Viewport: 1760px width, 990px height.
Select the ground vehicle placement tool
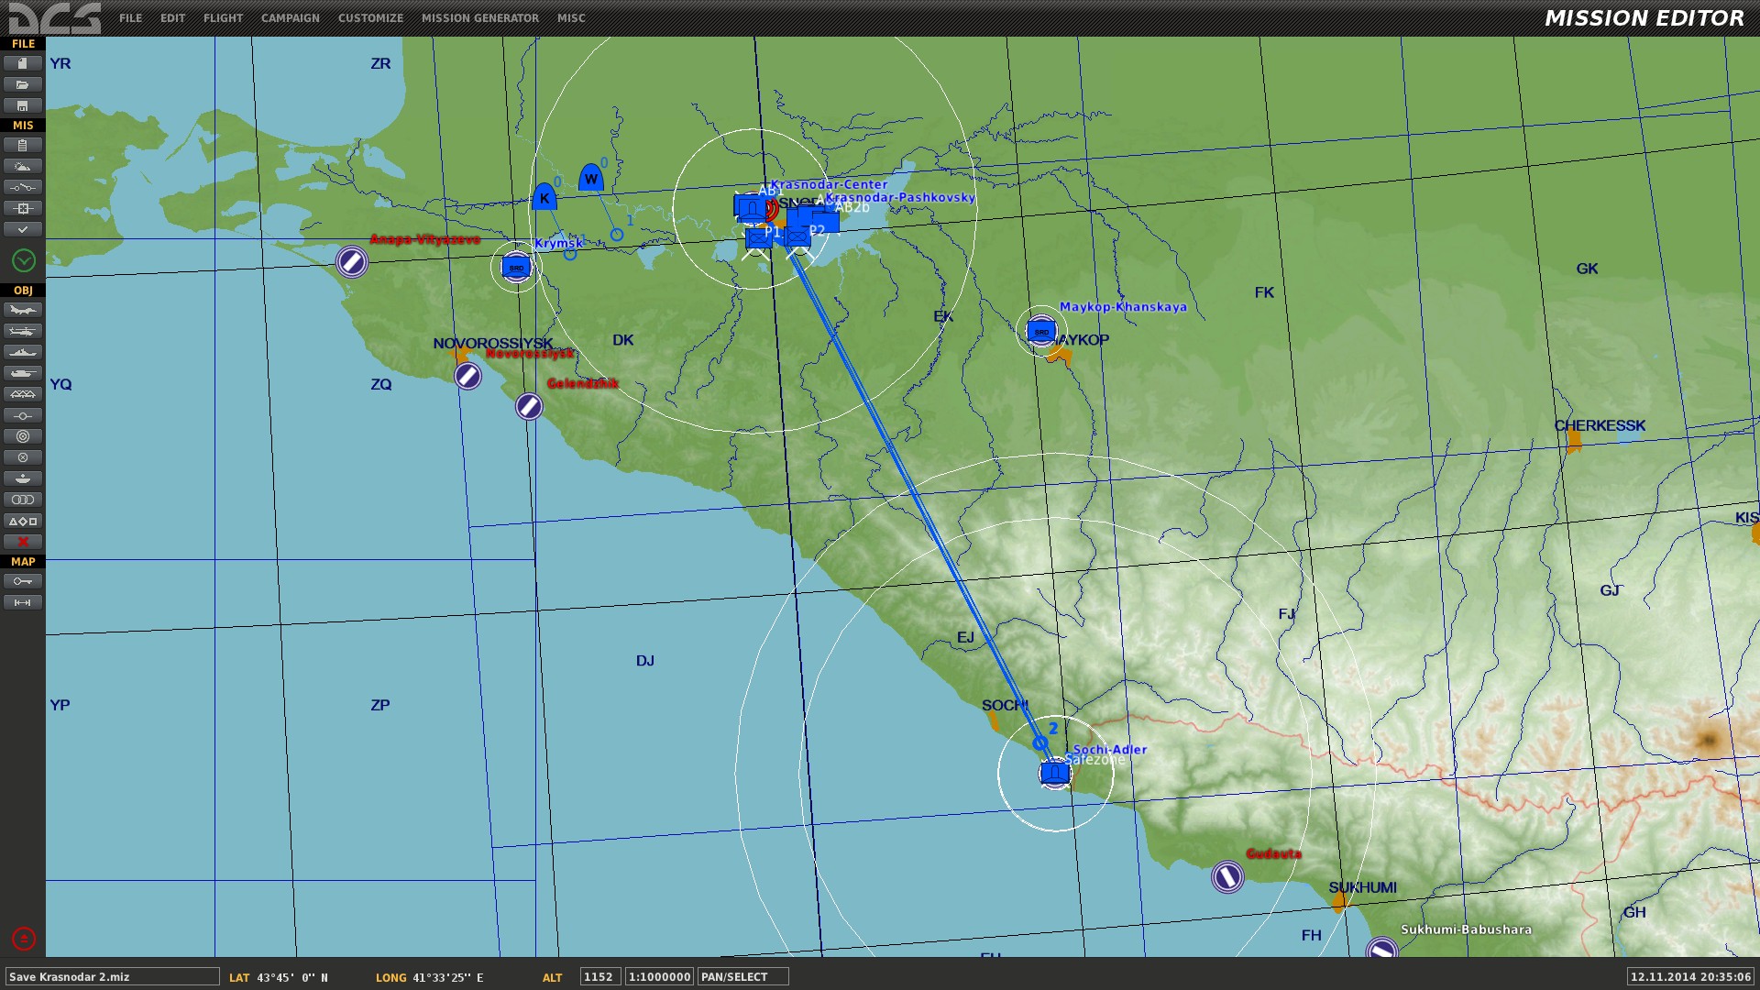point(23,373)
